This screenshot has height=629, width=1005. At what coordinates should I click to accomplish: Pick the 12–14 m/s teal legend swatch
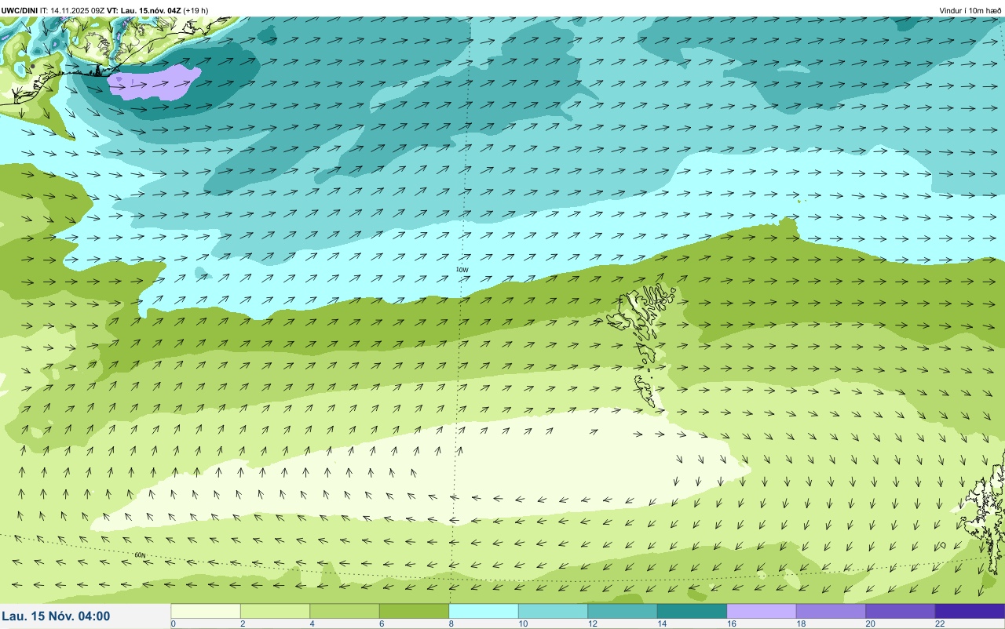tap(623, 611)
